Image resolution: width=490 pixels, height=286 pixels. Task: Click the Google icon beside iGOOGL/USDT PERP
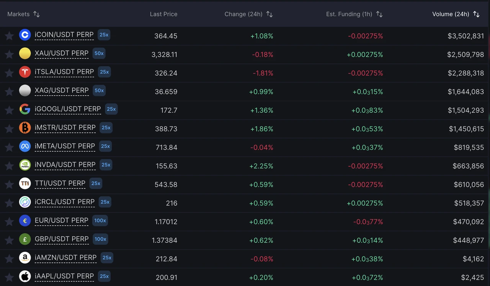(x=25, y=109)
